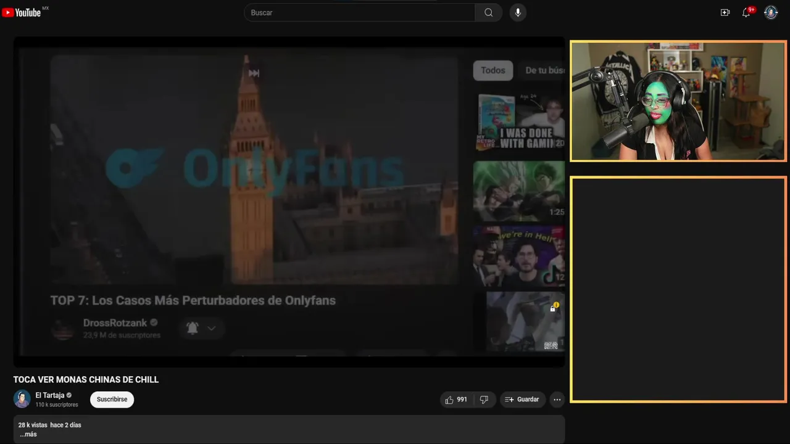
Task: Click the DrossRotzank channel name
Action: tap(115, 323)
